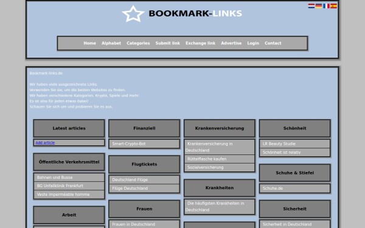Click the Advertise menu item
Viewport: 365px width, 228px height.
pyautogui.click(x=231, y=43)
